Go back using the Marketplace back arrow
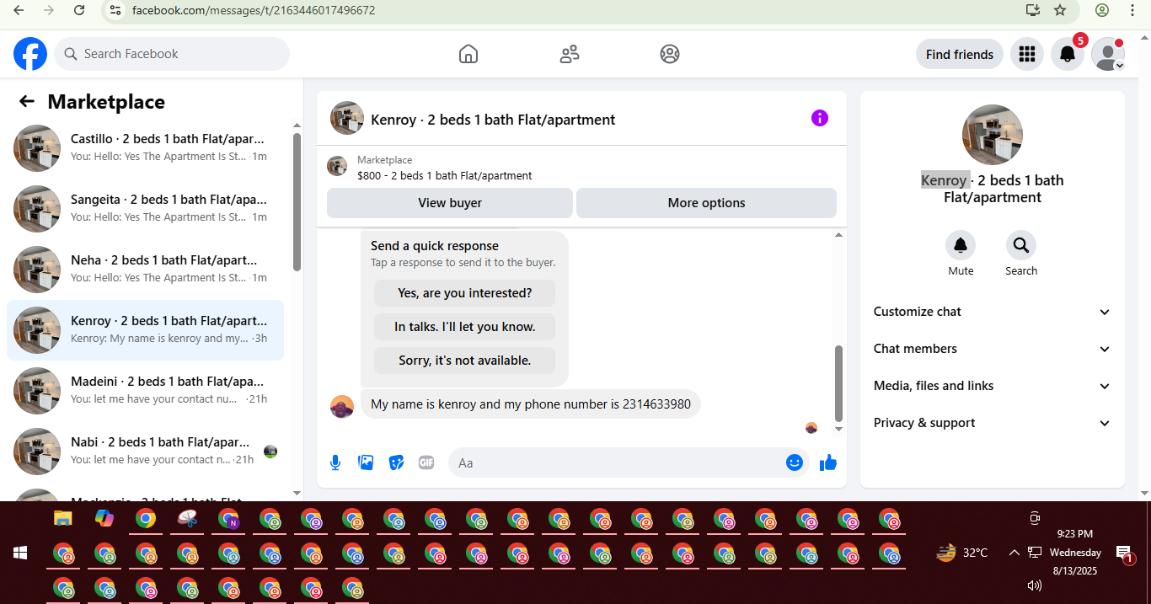The image size is (1151, 604). 27,102
